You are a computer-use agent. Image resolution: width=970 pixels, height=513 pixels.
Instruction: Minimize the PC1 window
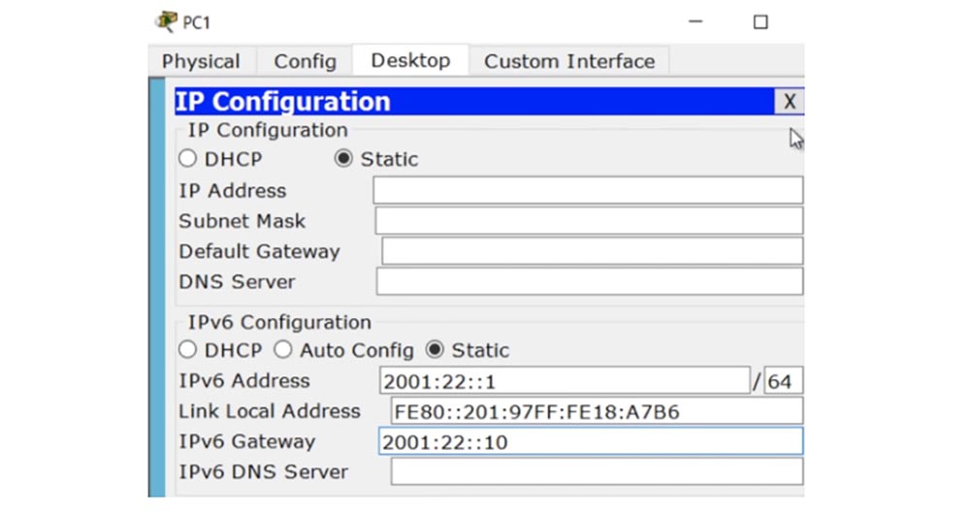coord(695,21)
